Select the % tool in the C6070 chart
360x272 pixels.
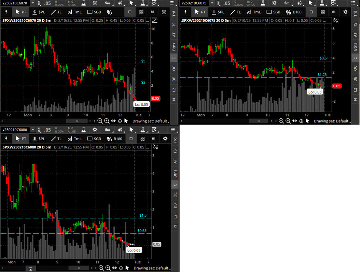tap(109, 12)
